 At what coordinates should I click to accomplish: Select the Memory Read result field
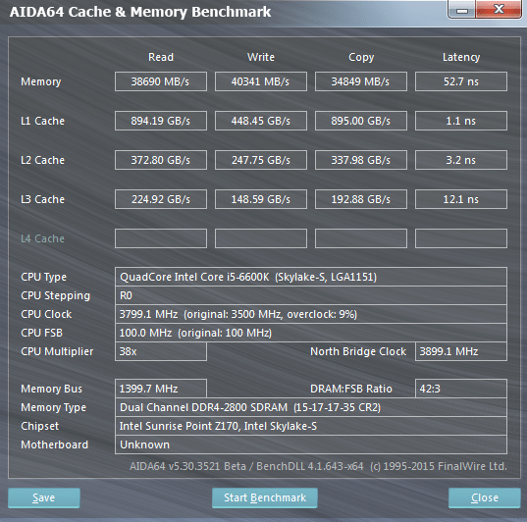click(161, 81)
